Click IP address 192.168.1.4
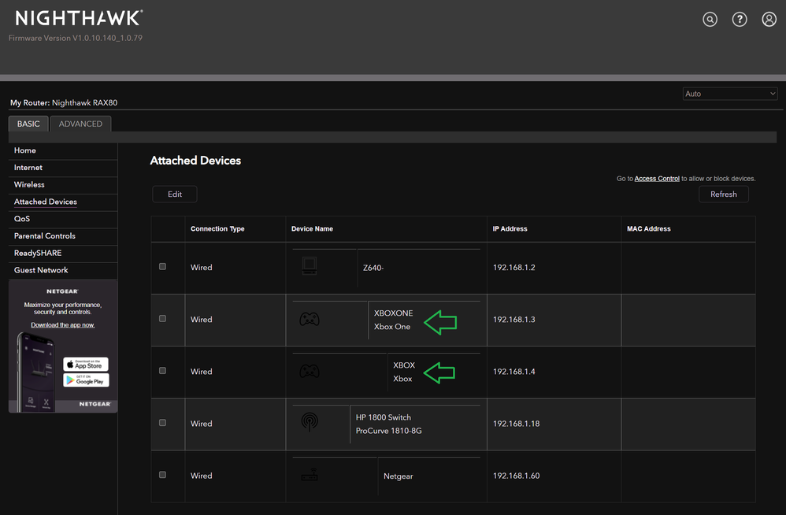This screenshot has width=786, height=515. 513,372
